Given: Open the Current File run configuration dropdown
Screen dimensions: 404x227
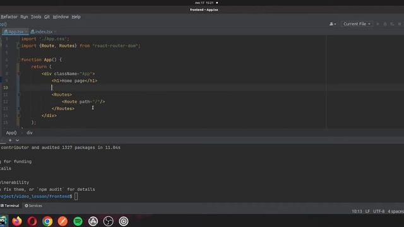Looking at the screenshot, I should 357,24.
